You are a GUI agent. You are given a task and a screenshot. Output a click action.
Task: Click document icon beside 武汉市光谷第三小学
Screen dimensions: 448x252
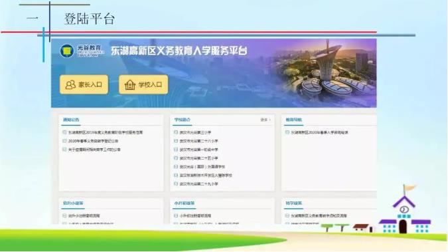176,132
